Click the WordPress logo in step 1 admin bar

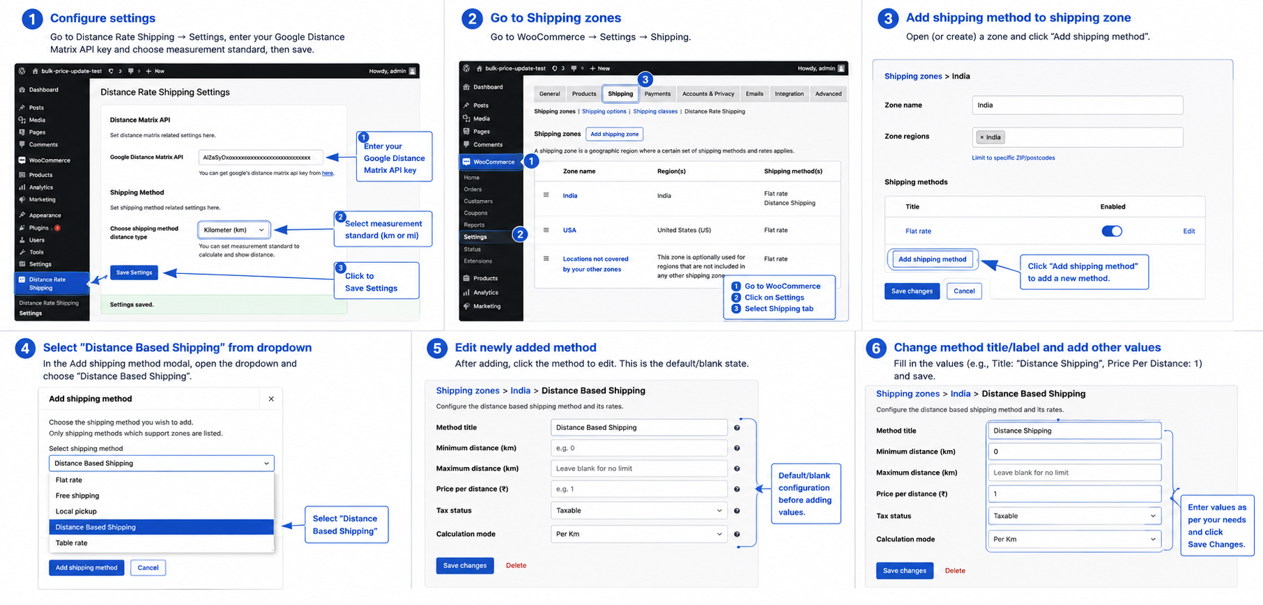(22, 71)
